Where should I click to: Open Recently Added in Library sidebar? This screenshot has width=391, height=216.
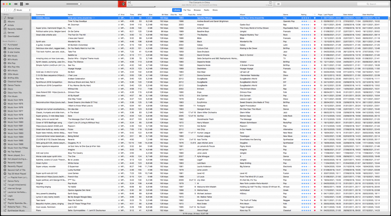coord(15,29)
